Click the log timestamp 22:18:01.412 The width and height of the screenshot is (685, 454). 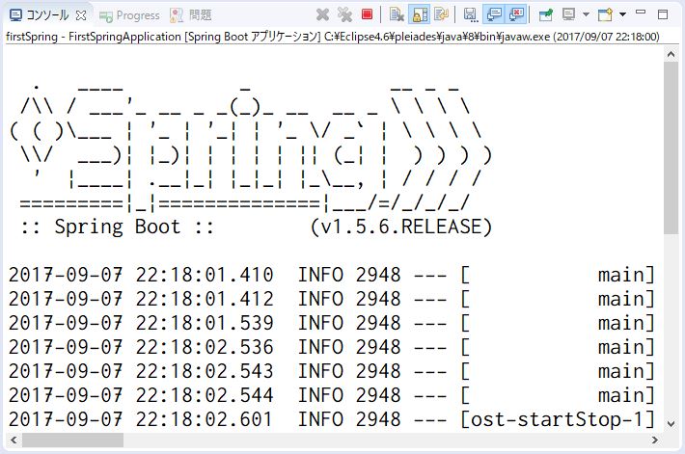coord(205,299)
